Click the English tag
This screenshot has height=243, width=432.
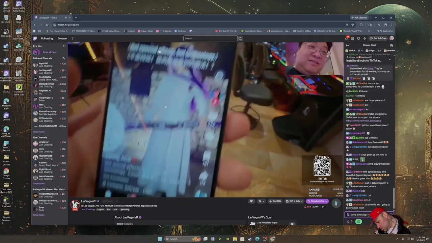click(x=101, y=210)
